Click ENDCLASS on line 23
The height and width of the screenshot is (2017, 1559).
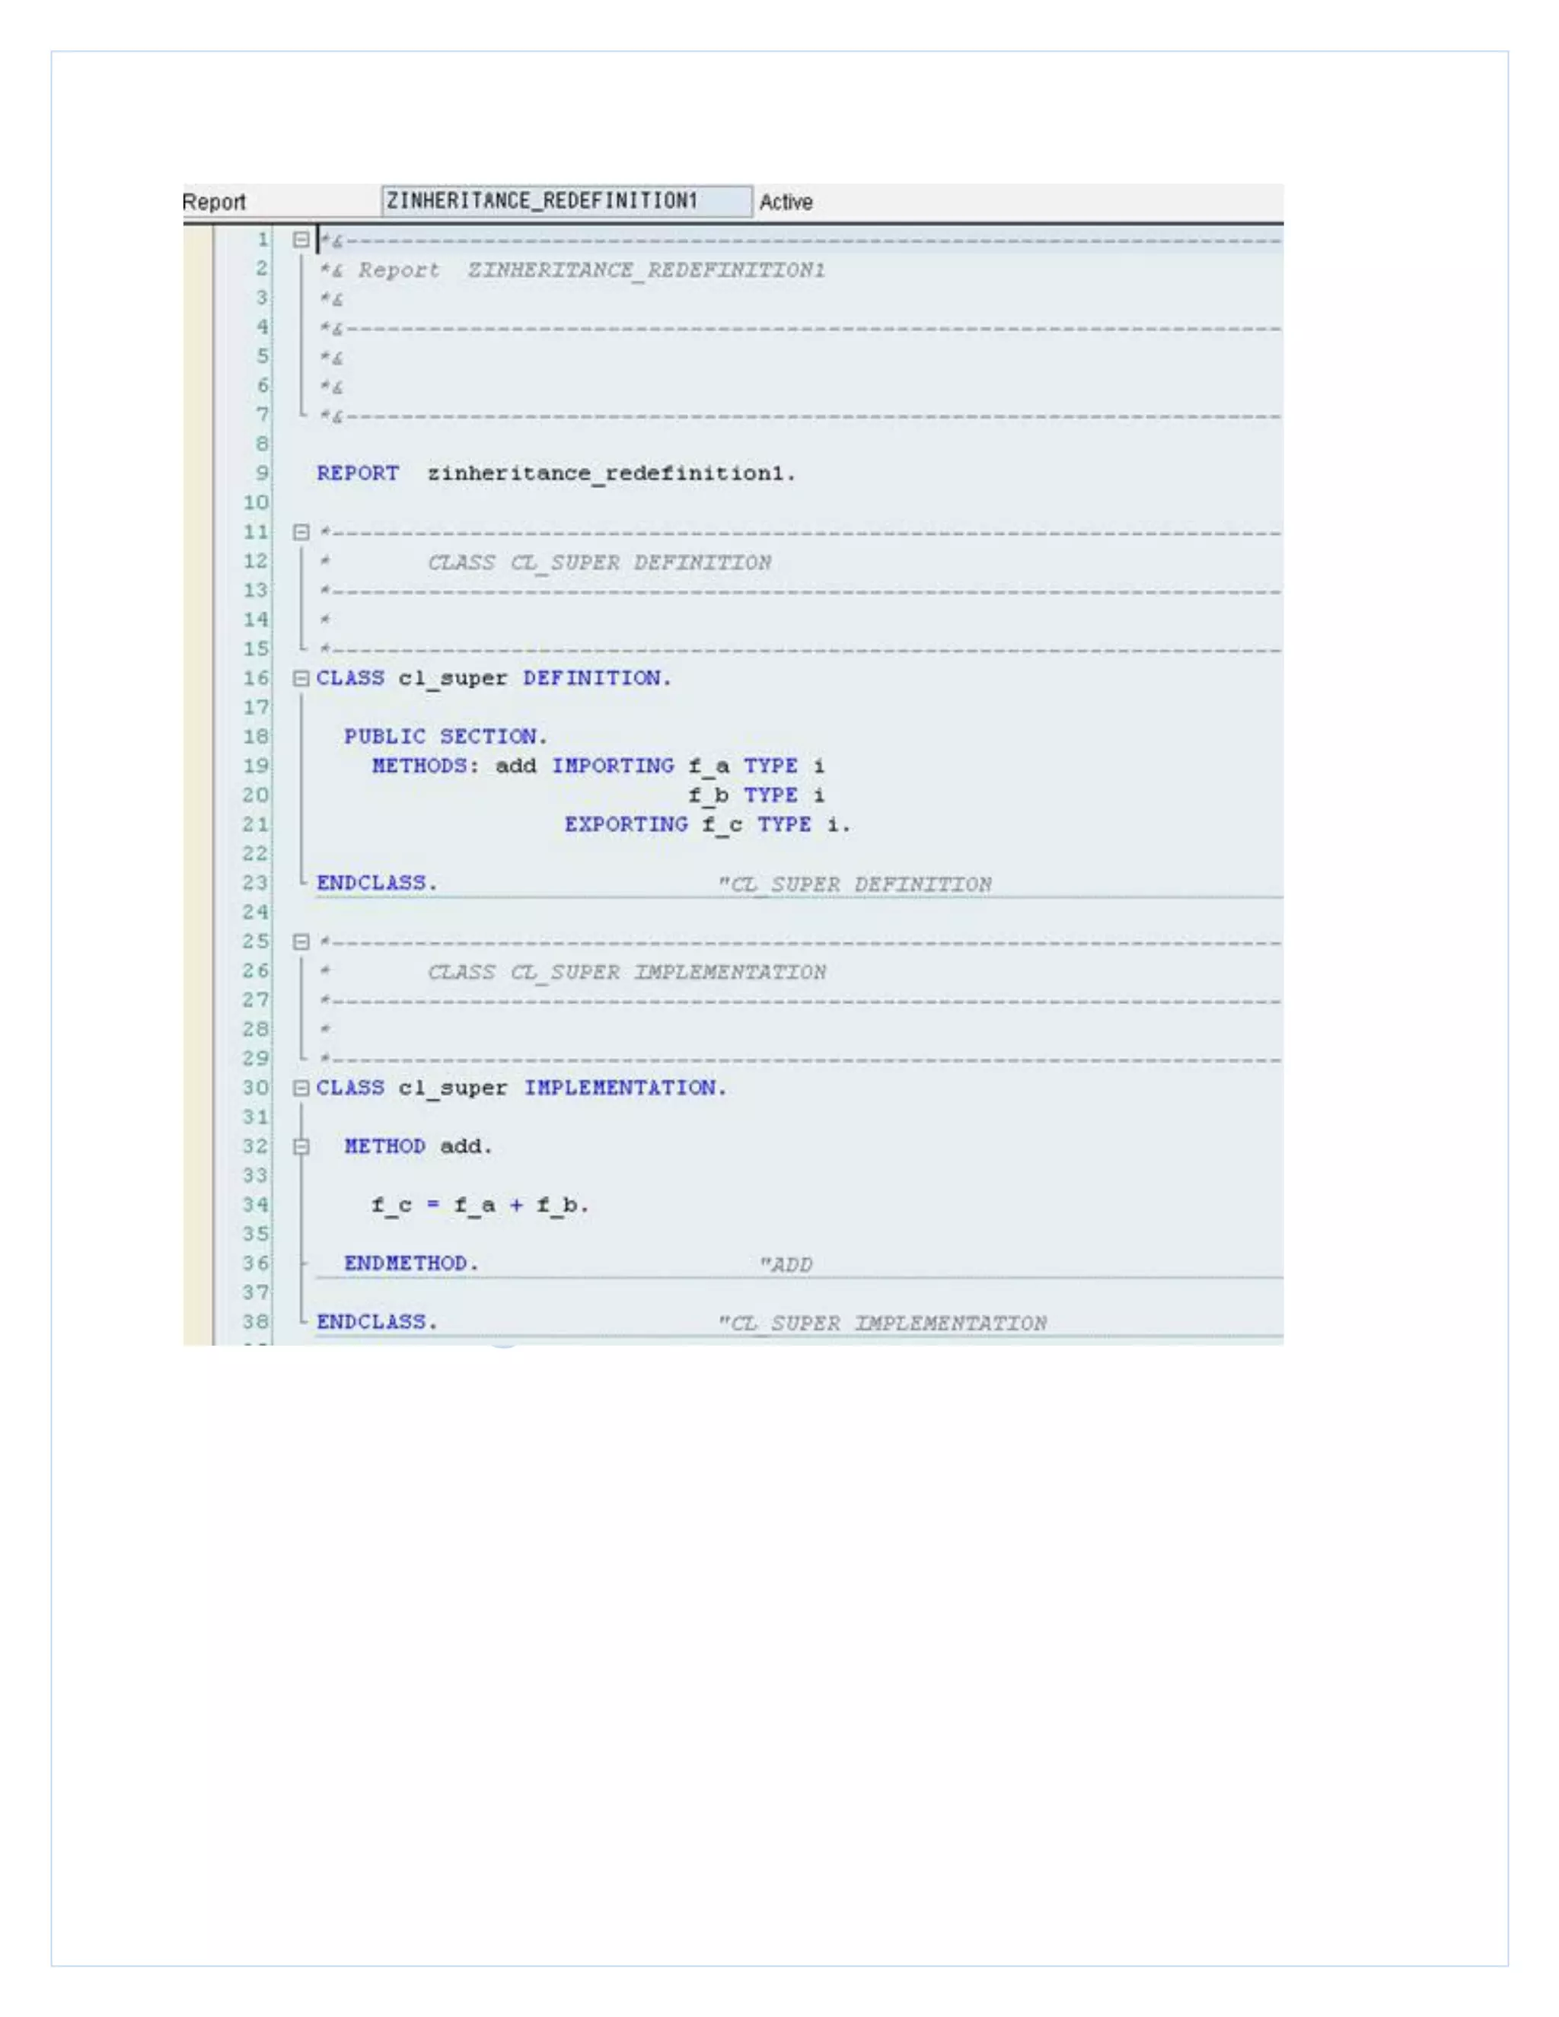click(377, 883)
